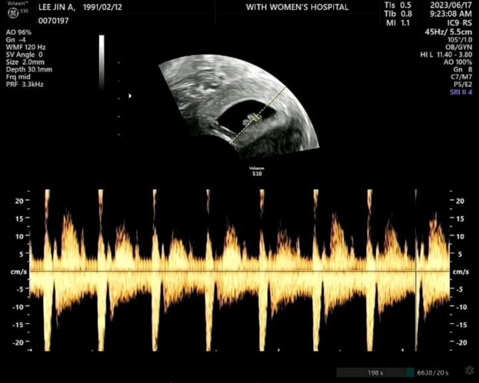Select the WMF 120 Hz setting
The height and width of the screenshot is (383, 479).
click(26, 47)
